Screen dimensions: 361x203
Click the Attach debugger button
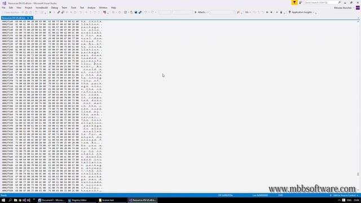pos(201,12)
